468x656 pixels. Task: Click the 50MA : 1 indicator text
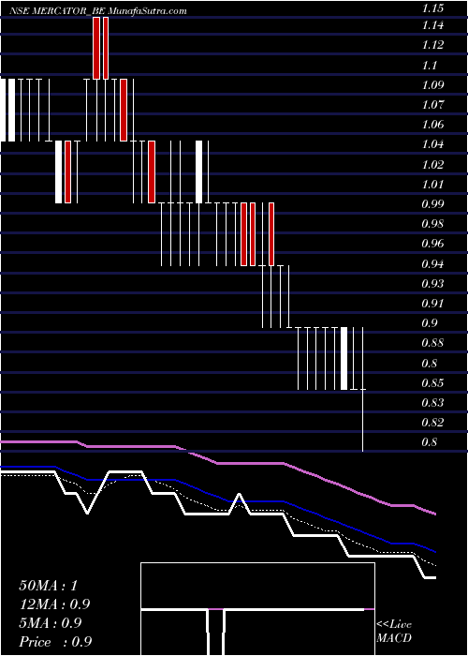point(48,586)
